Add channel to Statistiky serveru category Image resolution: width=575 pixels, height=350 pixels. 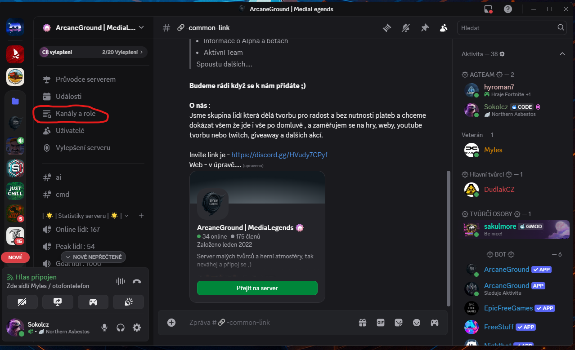pos(141,216)
